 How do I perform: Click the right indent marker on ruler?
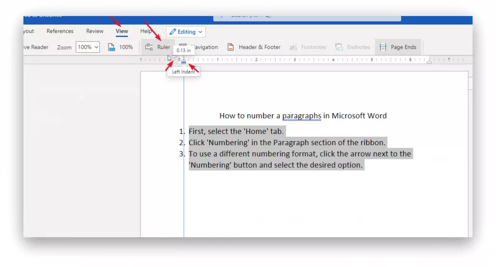click(x=429, y=61)
